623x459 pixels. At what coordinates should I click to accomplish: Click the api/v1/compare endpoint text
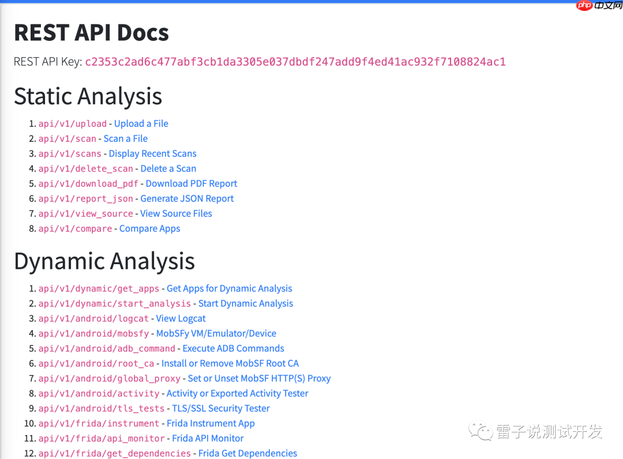pos(76,229)
